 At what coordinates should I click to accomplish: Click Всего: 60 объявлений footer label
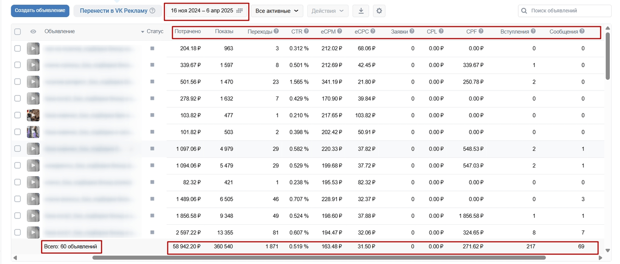coord(71,246)
